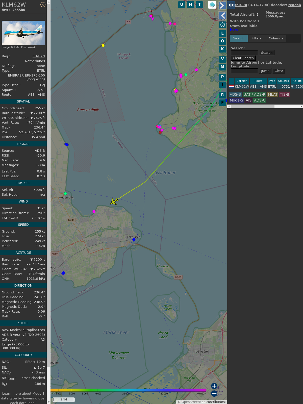
Task: Click the yellow dot marker on the A7 dike
Action: [103, 45]
